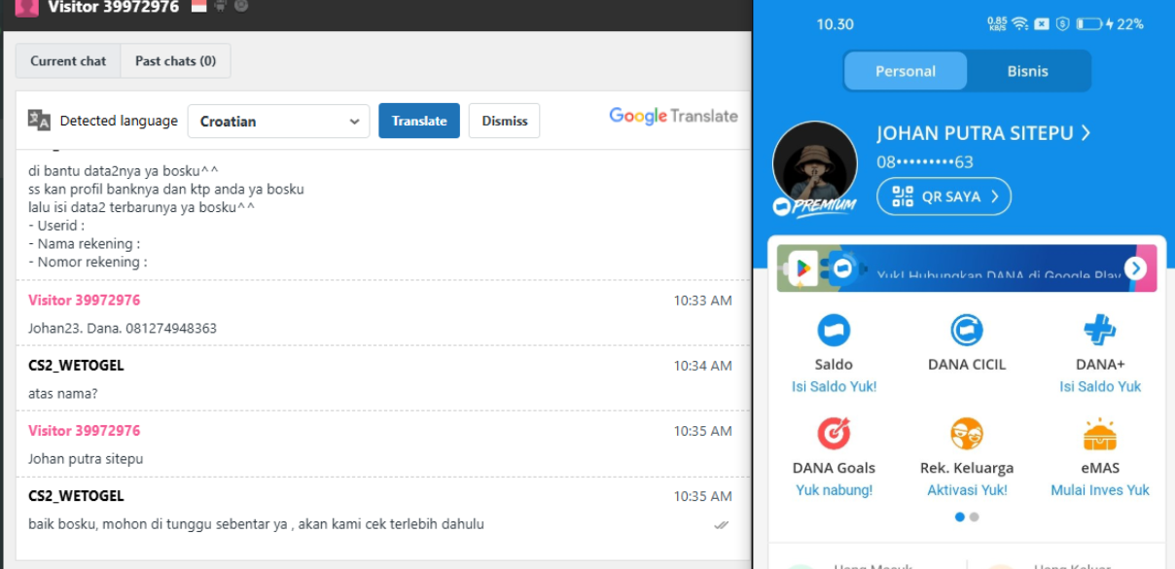This screenshot has height=569, width=1175.
Task: Click the visitor avatar icon in header
Action: click(26, 7)
